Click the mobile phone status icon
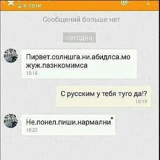This screenshot has width=160, height=160. click(x=19, y=5)
